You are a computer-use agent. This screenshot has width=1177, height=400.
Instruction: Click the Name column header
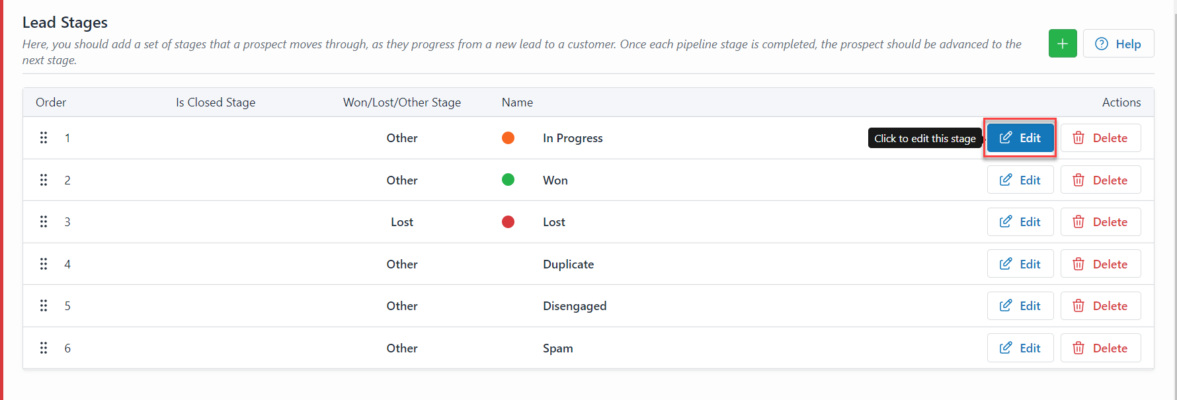tap(517, 102)
